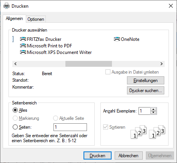Click the printer icon in title bar
This screenshot has width=177, height=163.
(x=7, y=6)
